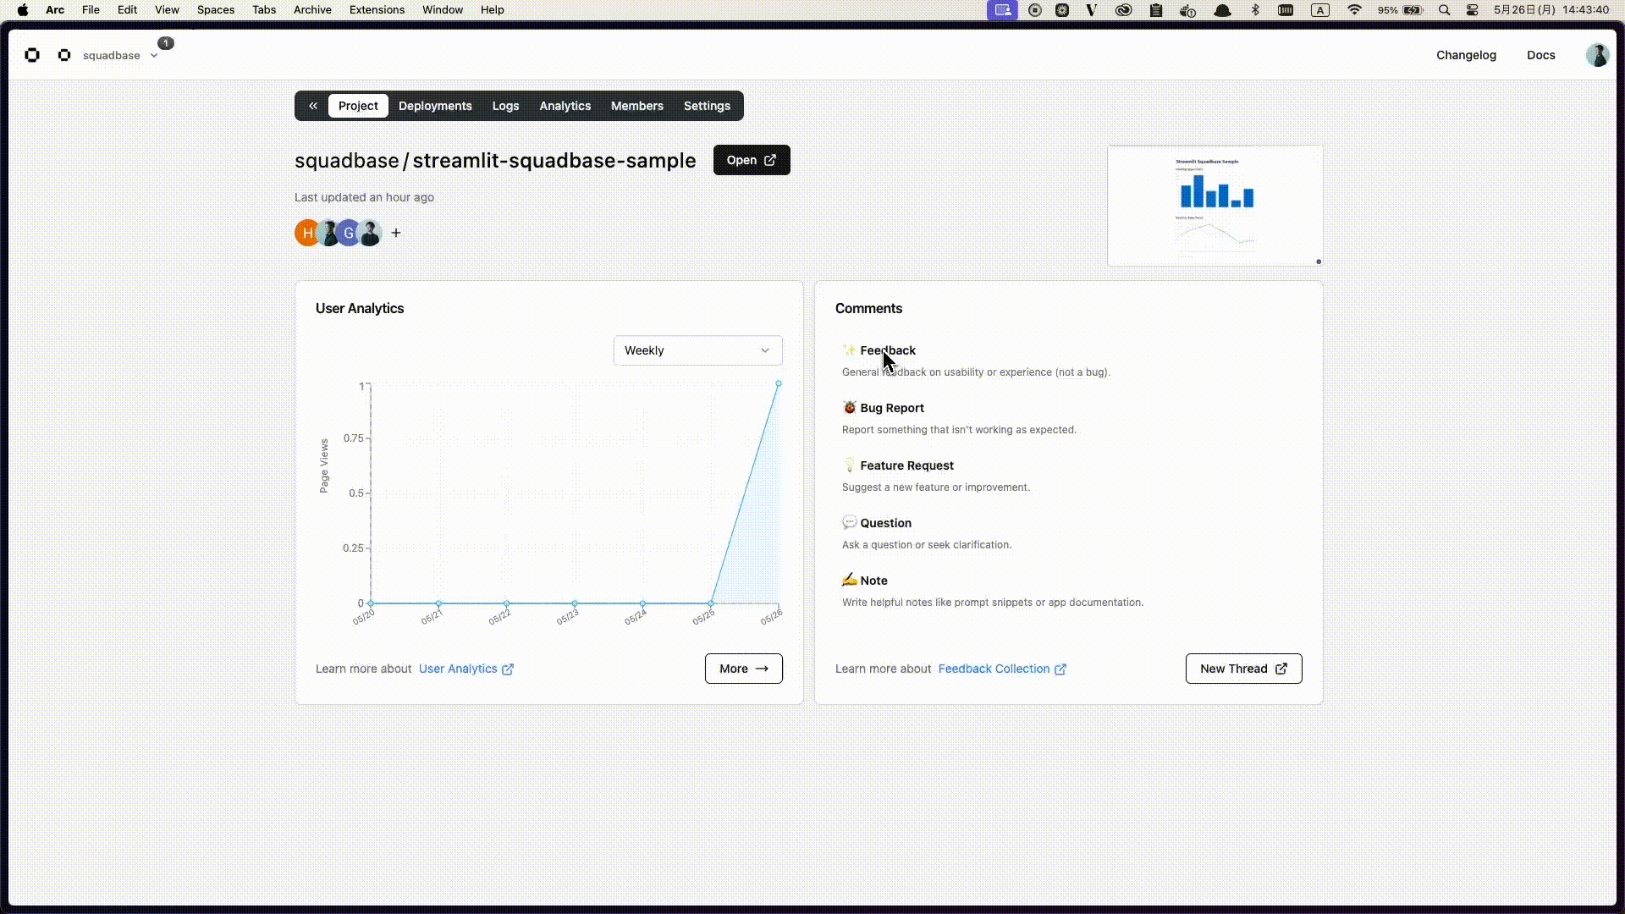Click the purple G member avatar

[348, 233]
